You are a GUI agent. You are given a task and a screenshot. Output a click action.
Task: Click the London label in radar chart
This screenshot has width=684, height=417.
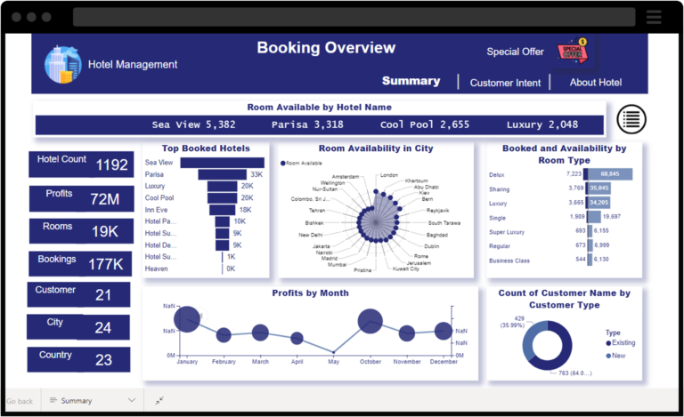388,175
